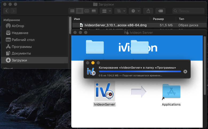This screenshot has height=129, width=208.
Task: Switch Finder to column view
Action: click(x=87, y=11)
